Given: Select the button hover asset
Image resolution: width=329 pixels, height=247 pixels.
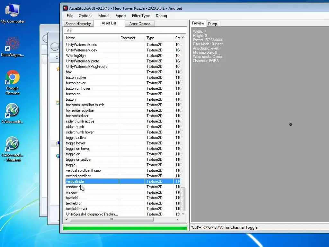Looking at the screenshot, I should click(123, 83).
